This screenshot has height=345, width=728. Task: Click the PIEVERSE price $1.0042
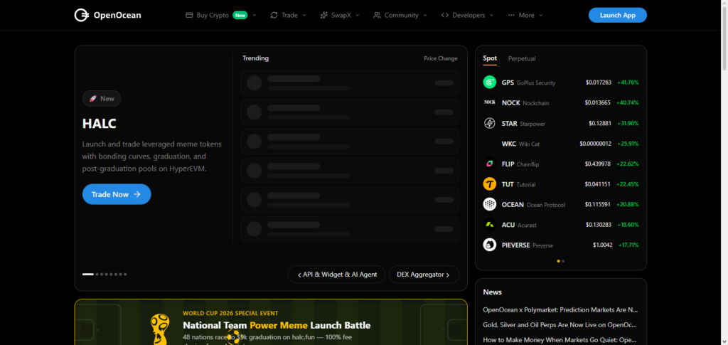pos(603,245)
